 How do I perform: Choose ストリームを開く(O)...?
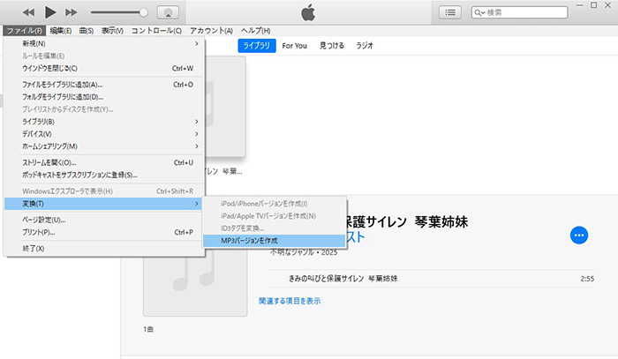pyautogui.click(x=104, y=162)
